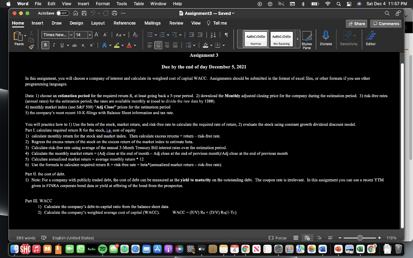Open the Styles Pane

[x=307, y=40]
